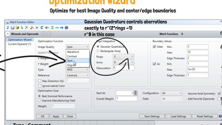Image resolution: width=222 pixels, height=125 pixels.
Task: Toggle the Assume Axial Symmetry checkbox
Action: tap(219, 93)
